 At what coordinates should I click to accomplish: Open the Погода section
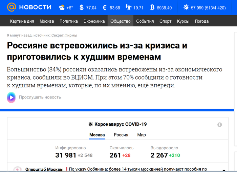202,21
